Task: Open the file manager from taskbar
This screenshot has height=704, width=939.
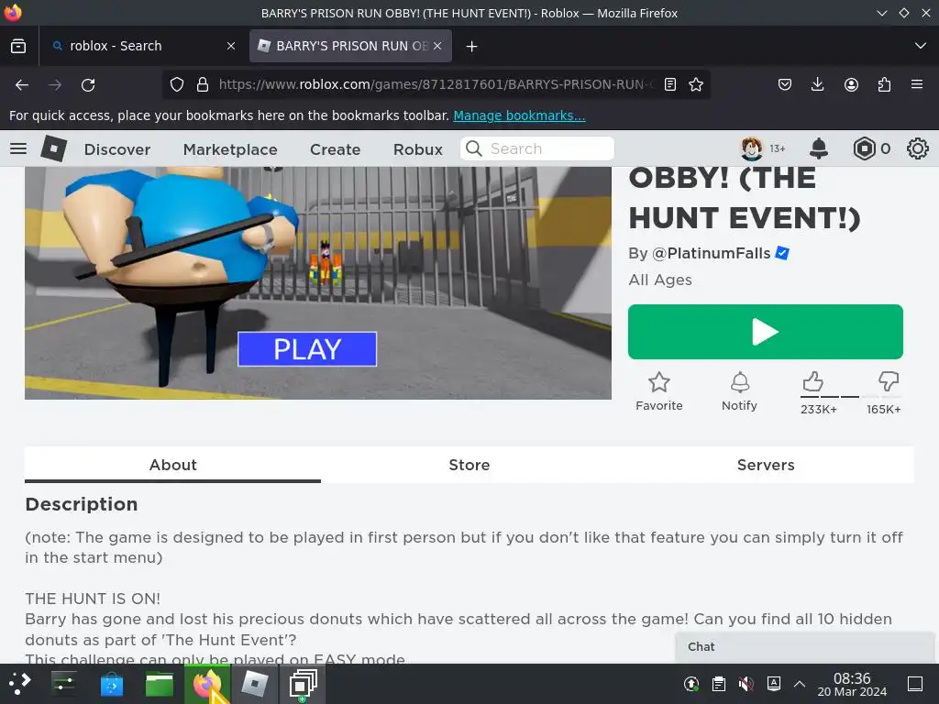Action: point(160,684)
